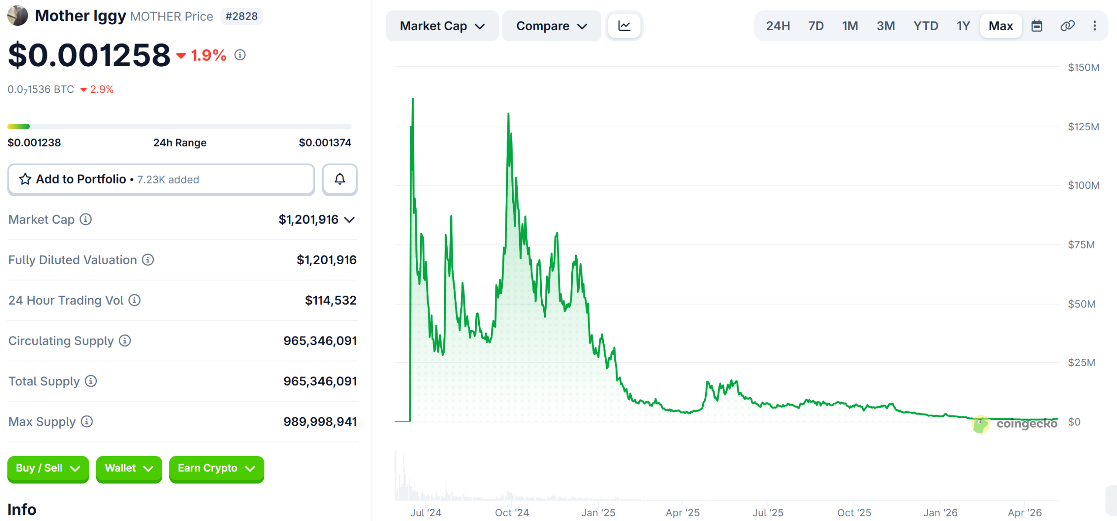The width and height of the screenshot is (1117, 521).
Task: Copy chart link with chain icon
Action: [x=1067, y=26]
